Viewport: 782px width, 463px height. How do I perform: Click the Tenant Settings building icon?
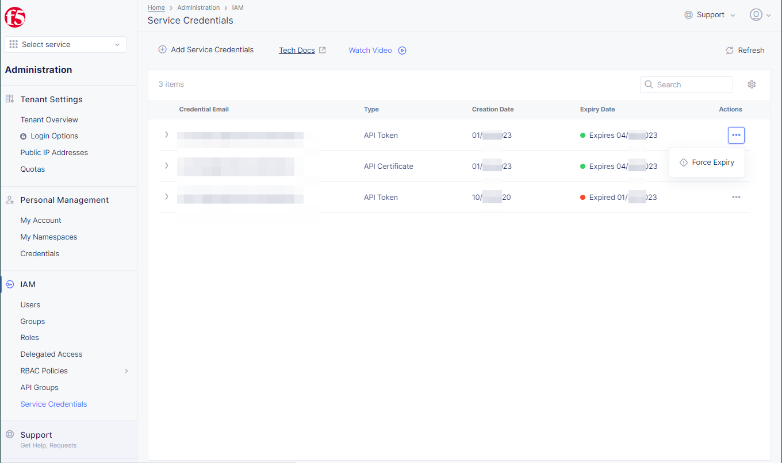[9, 99]
